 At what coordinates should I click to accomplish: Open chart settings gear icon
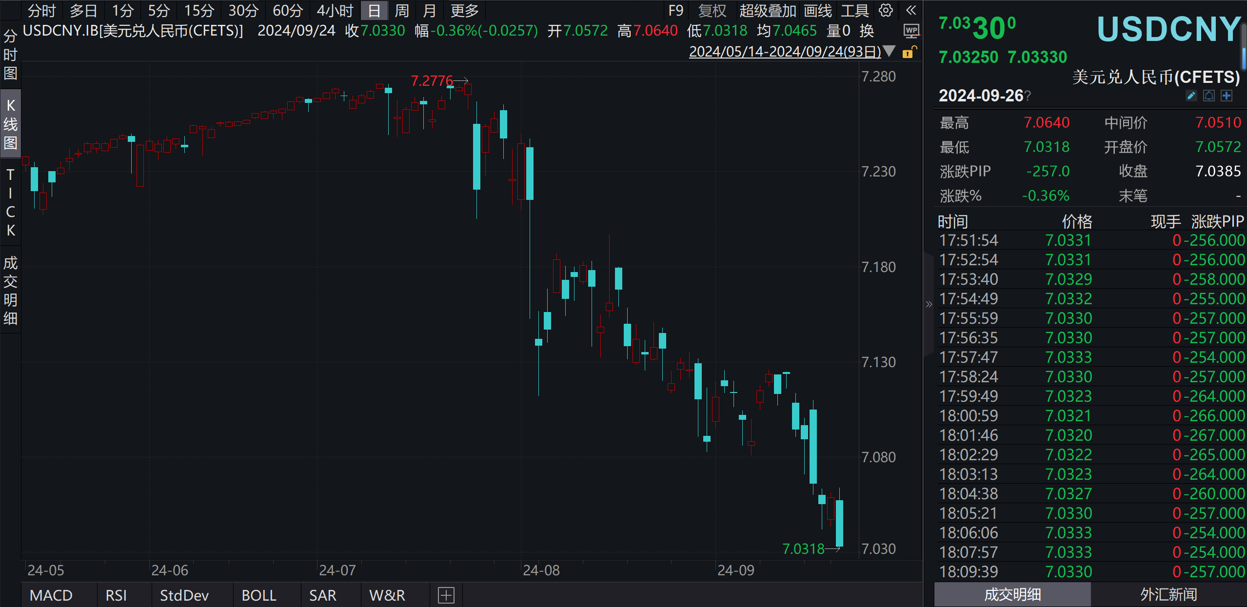(x=886, y=10)
